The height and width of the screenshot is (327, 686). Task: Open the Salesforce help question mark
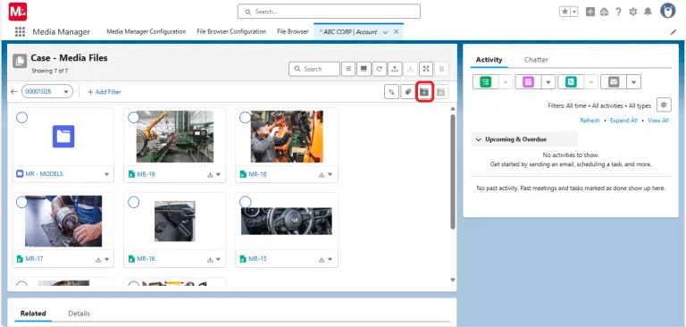point(618,12)
